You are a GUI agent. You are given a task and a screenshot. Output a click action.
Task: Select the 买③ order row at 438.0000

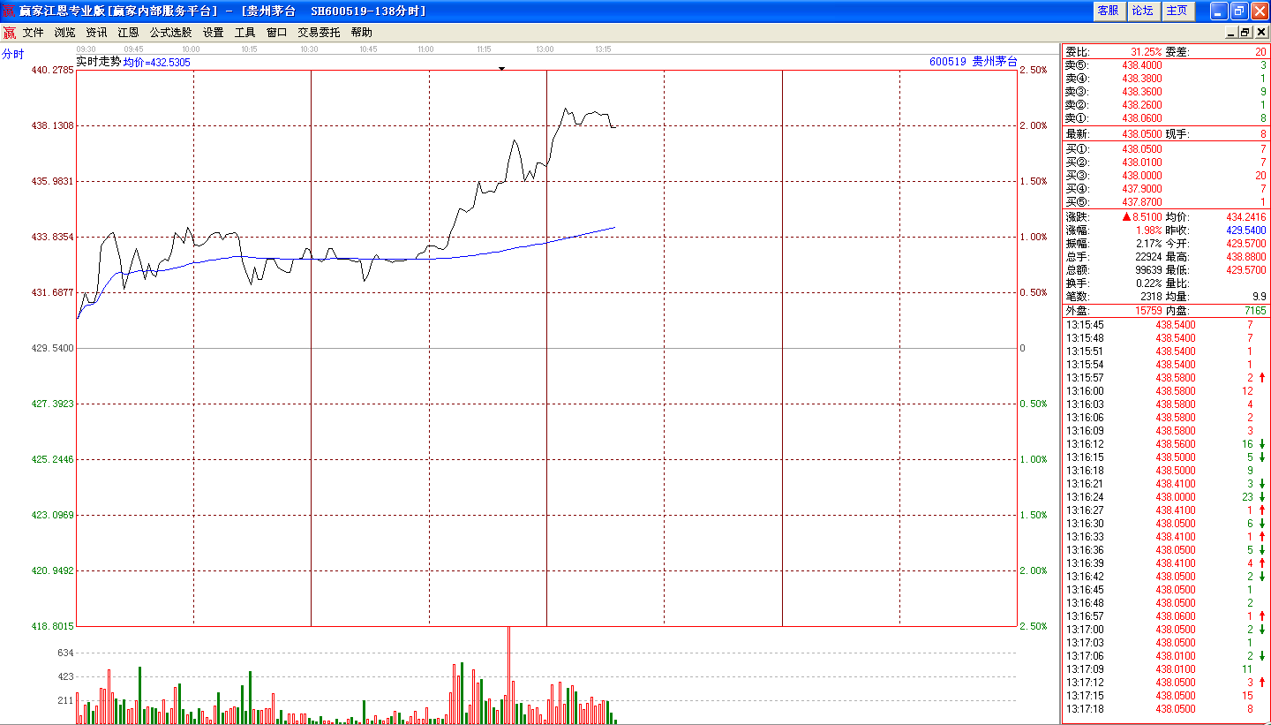(x=1165, y=176)
